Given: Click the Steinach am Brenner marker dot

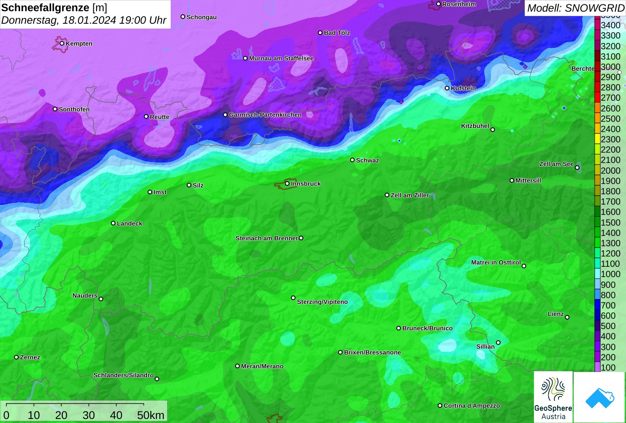Looking at the screenshot, I should click(301, 238).
